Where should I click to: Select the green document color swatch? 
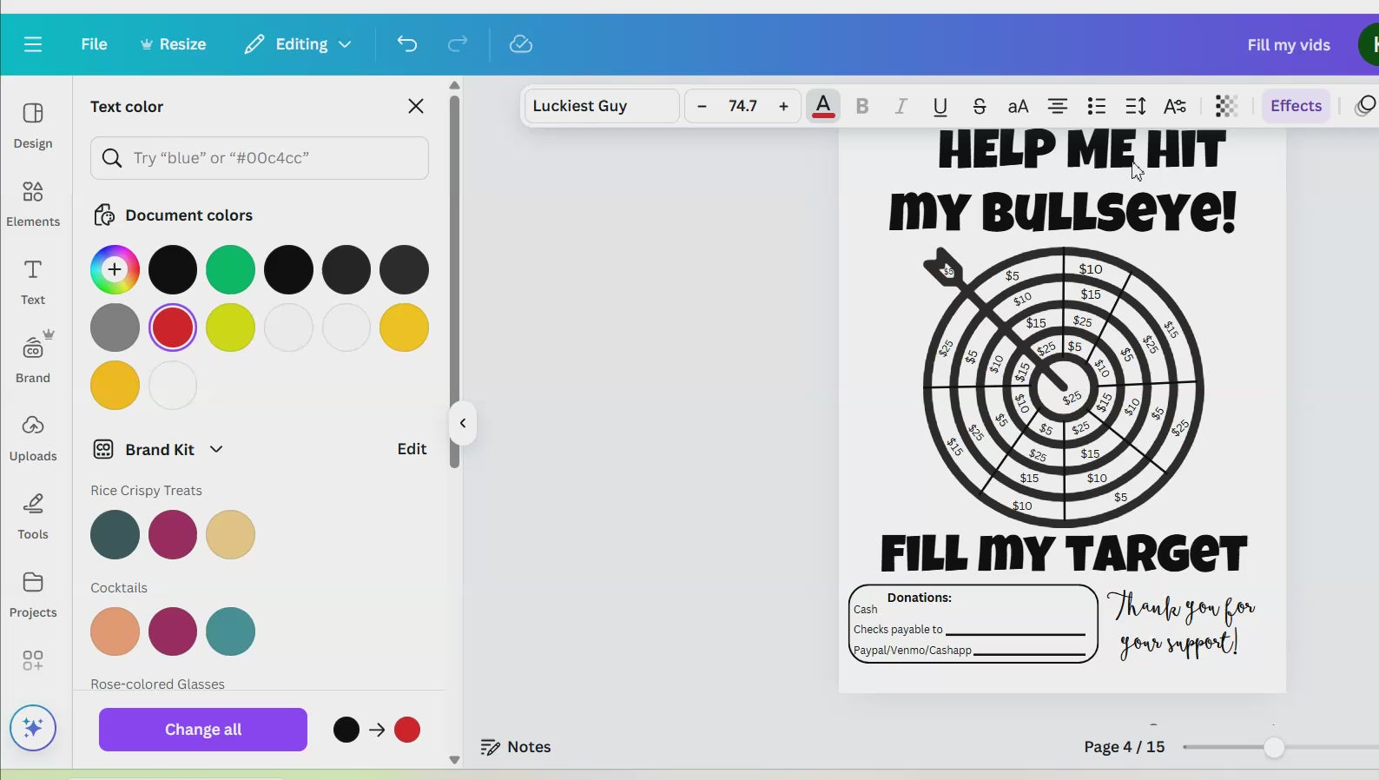(230, 270)
